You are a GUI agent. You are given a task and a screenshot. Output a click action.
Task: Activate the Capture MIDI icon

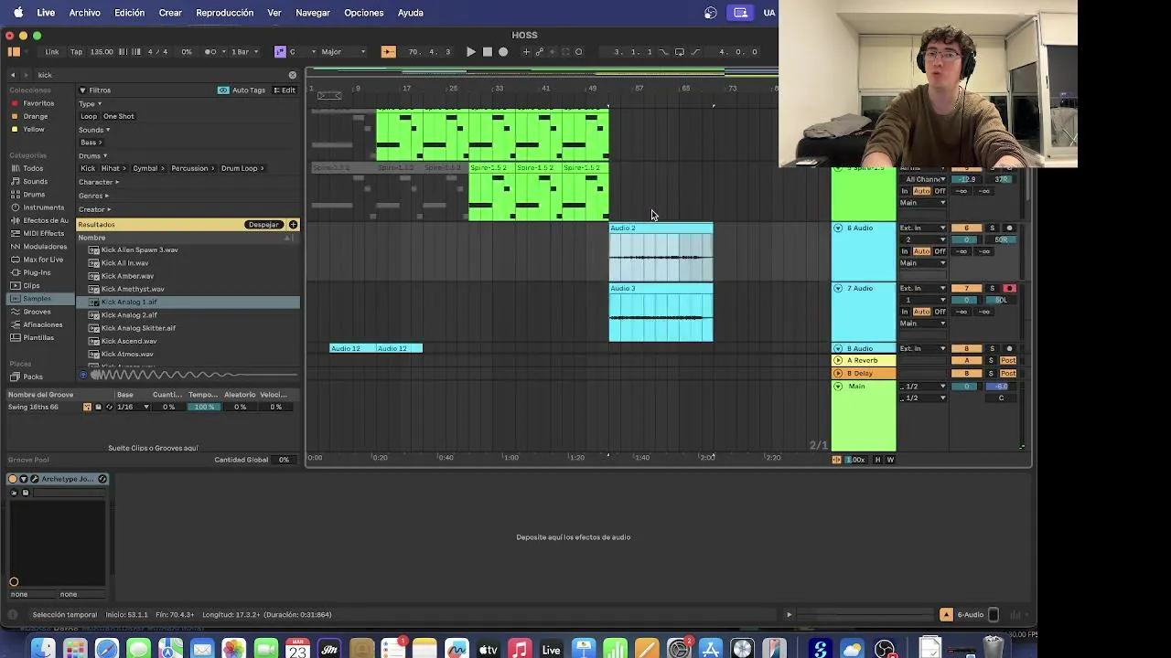click(565, 52)
